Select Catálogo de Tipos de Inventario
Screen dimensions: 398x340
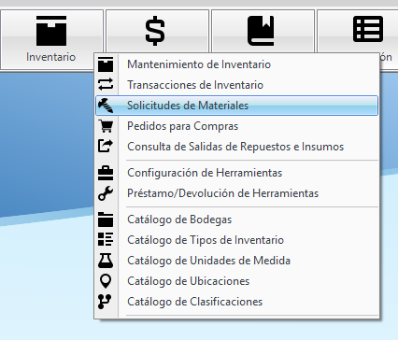click(x=236, y=240)
